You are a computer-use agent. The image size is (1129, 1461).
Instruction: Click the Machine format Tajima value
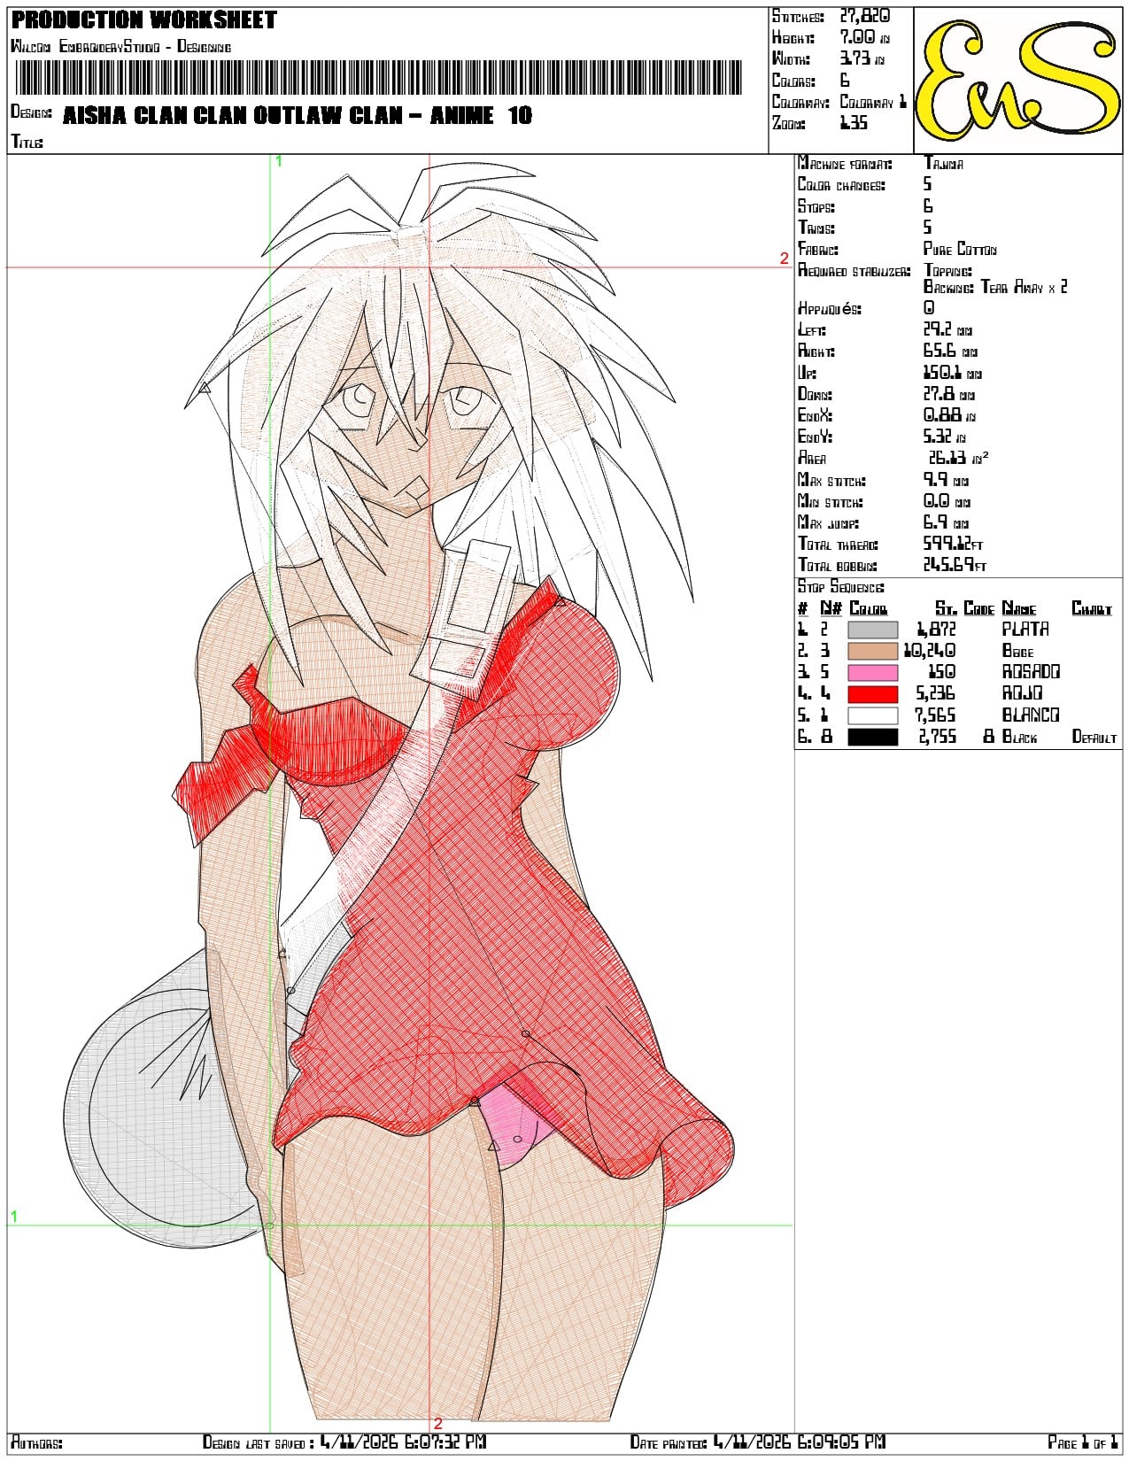click(944, 164)
